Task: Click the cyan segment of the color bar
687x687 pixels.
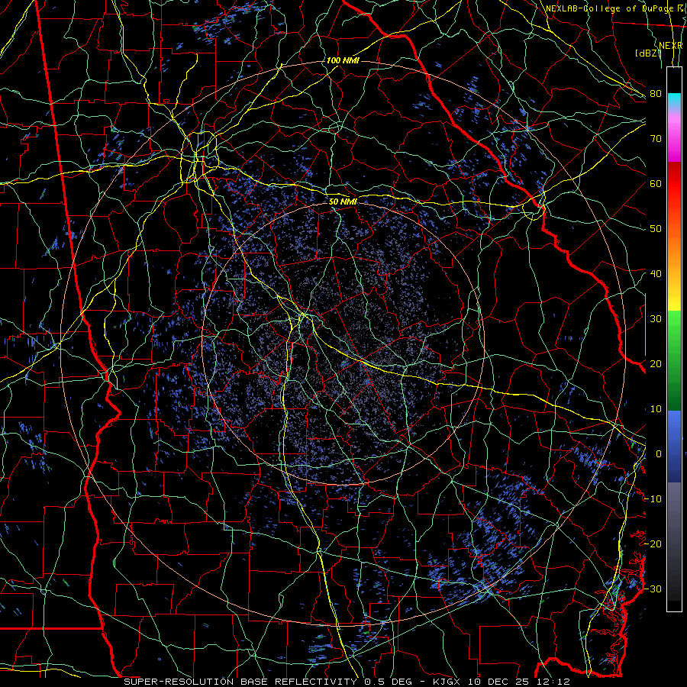Action: coord(674,100)
